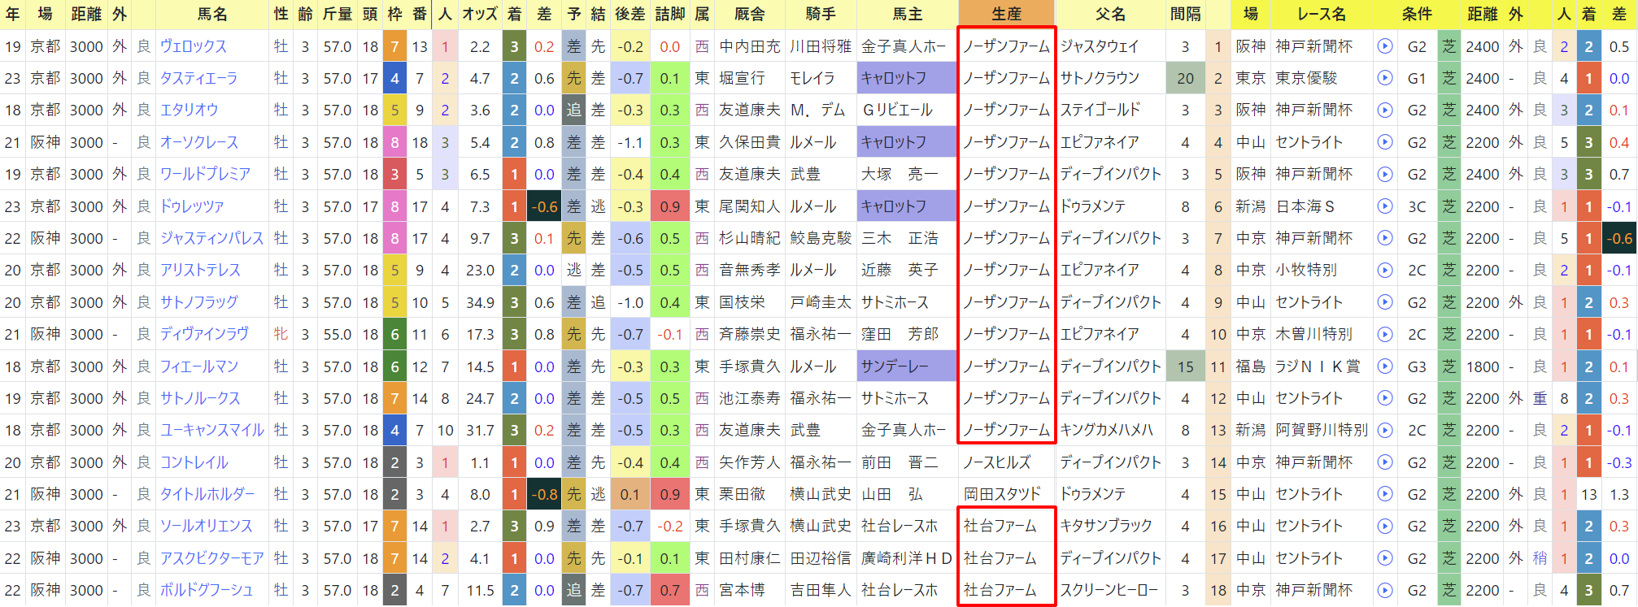Click the play icon in the サトノルークス row
This screenshot has width=1638, height=607.
click(x=1384, y=398)
